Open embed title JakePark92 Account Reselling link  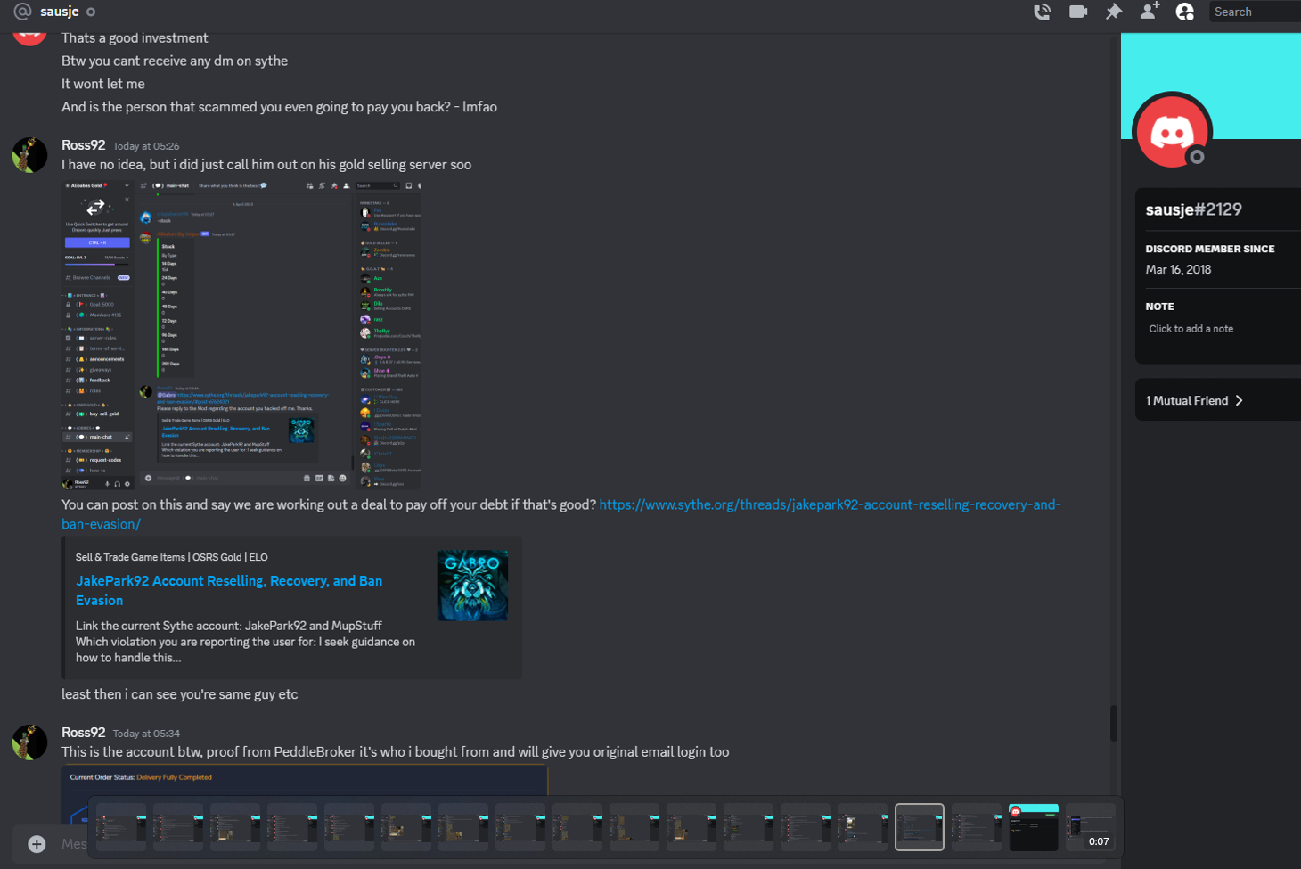pyautogui.click(x=229, y=590)
